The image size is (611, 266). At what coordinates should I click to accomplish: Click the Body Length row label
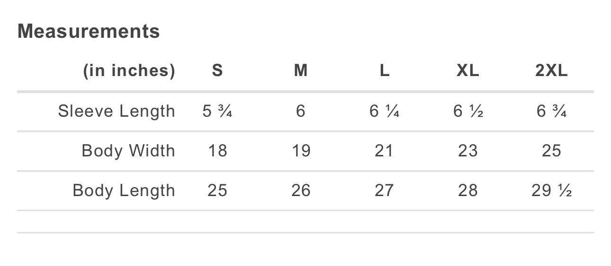tap(124, 191)
